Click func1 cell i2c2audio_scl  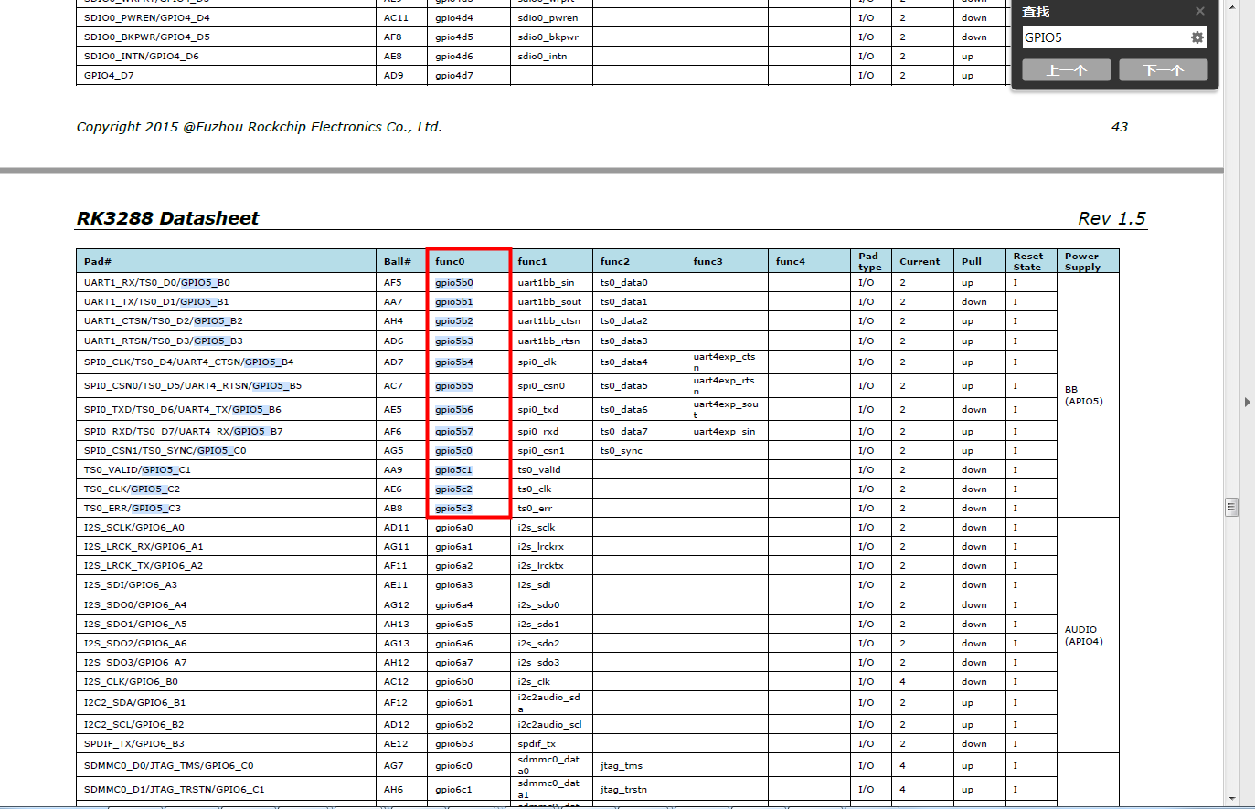(x=549, y=725)
